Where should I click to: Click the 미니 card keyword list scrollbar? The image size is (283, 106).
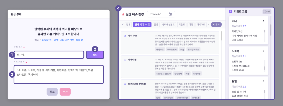[x=264, y=31]
